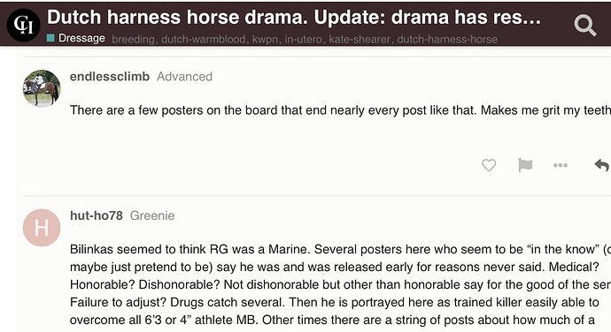The height and width of the screenshot is (332, 611).
Task: Click the Dutch harness horse drama title
Action: coord(294,17)
